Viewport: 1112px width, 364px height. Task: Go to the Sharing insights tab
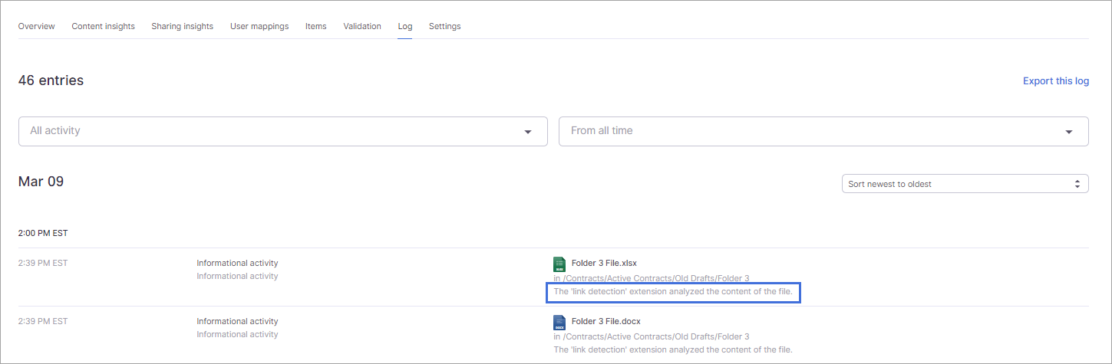click(x=182, y=26)
